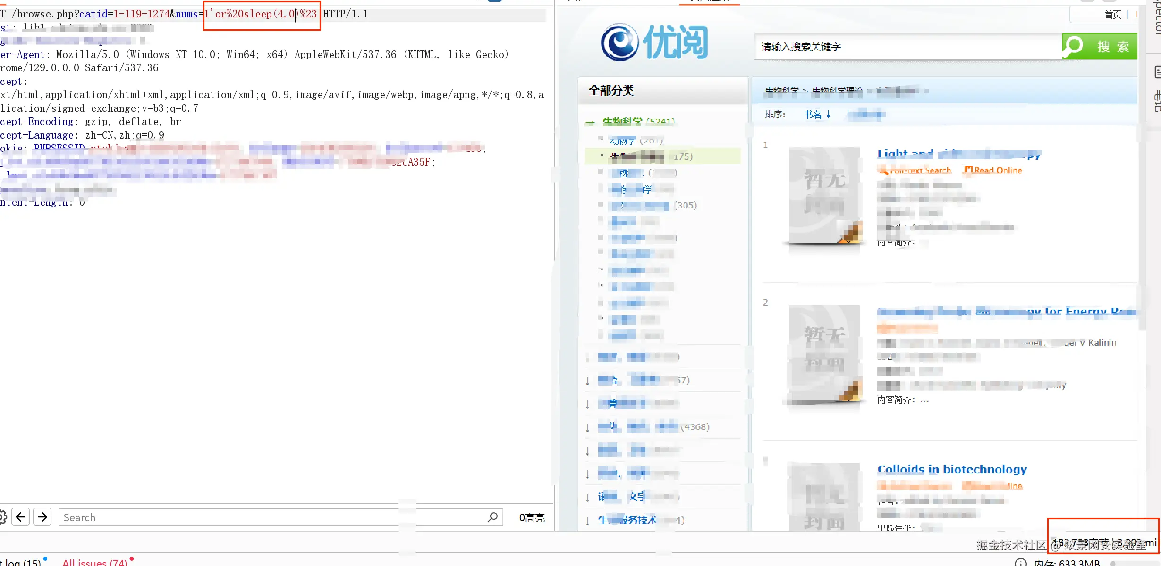The width and height of the screenshot is (1161, 566).
Task: Click the green 搜索 search button magnifier
Action: [1073, 46]
